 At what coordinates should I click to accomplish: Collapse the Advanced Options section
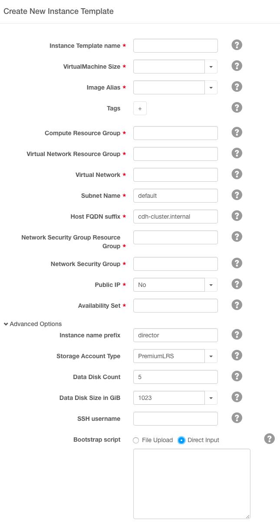point(33,324)
